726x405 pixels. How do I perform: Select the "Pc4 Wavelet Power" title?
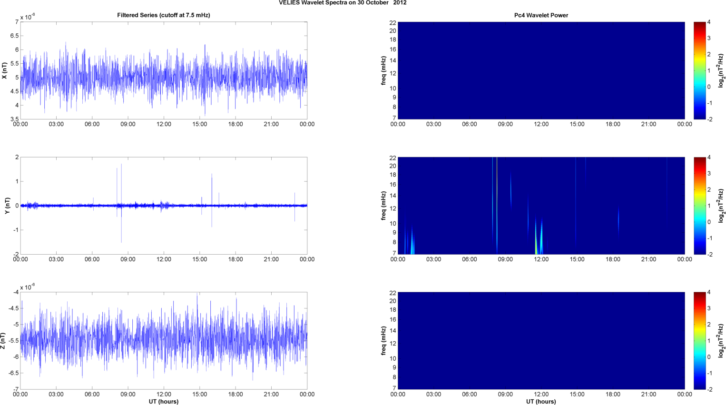[541, 15]
